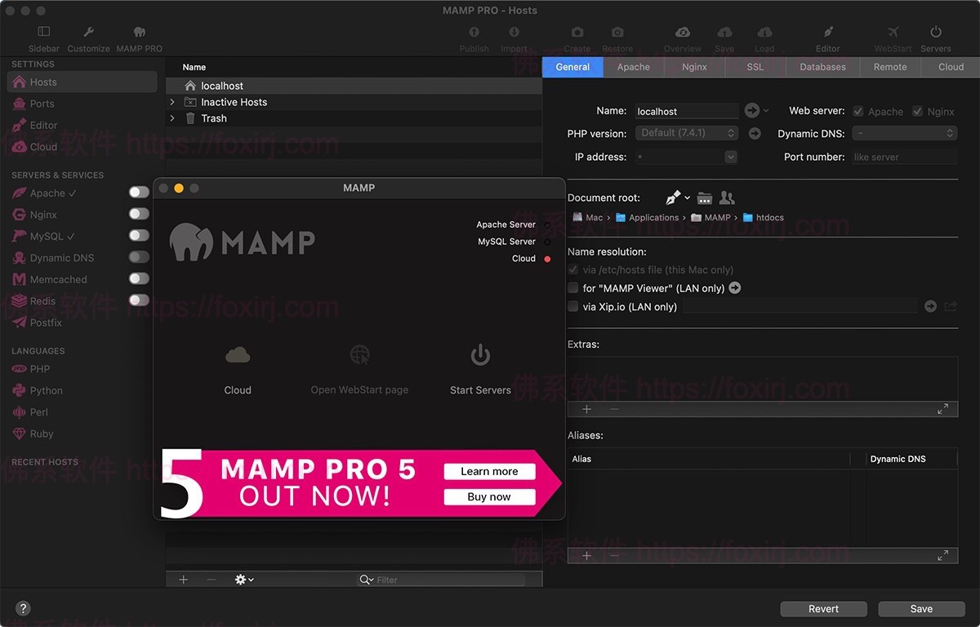Click the Editor toolbar icon
Screen dimensions: 980x627
[827, 33]
